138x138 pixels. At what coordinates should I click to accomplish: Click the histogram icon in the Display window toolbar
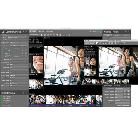coord(103,43)
